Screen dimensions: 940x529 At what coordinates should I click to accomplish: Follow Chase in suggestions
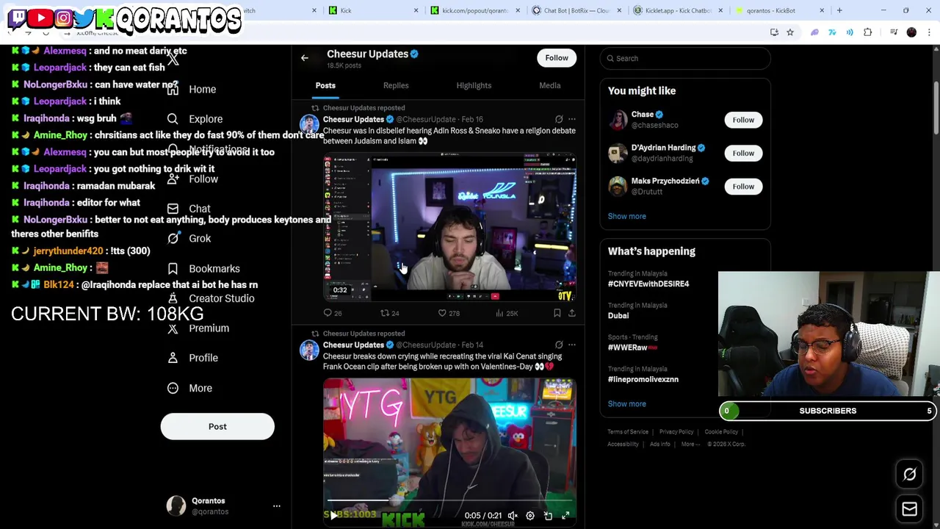point(743,120)
